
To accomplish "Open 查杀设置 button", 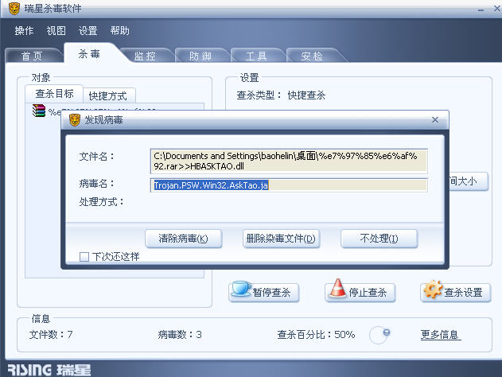I will pyautogui.click(x=456, y=292).
